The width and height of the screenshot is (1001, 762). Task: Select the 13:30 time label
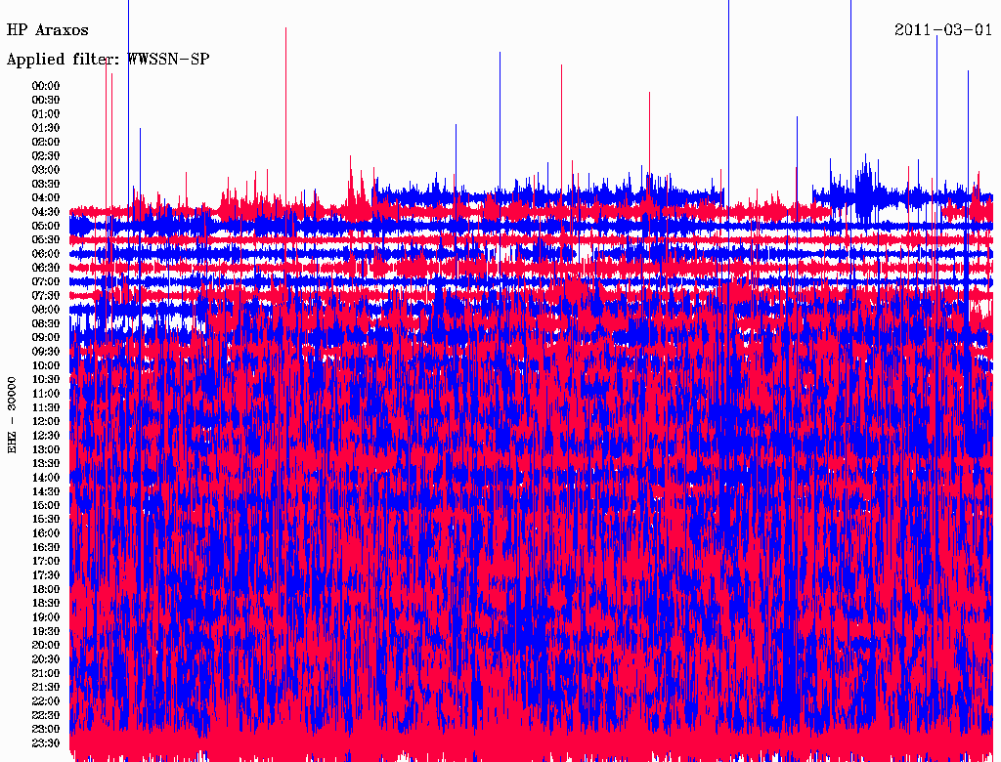tap(46, 463)
